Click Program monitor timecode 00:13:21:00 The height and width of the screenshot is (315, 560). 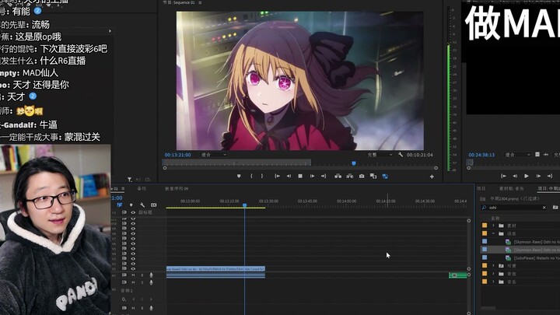177,155
